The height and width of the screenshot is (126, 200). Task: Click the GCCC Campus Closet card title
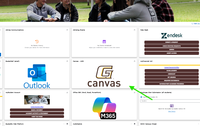click(x=148, y=124)
